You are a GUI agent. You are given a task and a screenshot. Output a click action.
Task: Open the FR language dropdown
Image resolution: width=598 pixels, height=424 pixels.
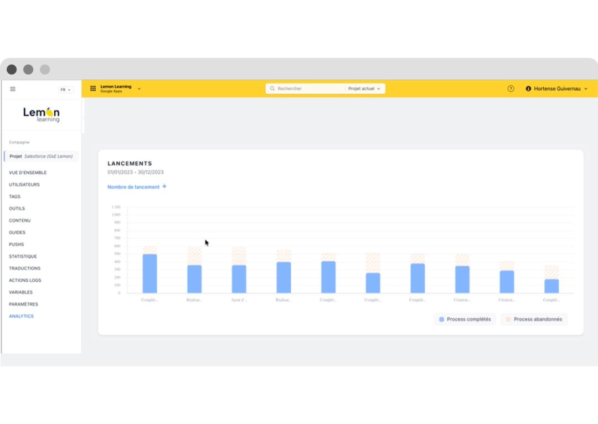[66, 90]
